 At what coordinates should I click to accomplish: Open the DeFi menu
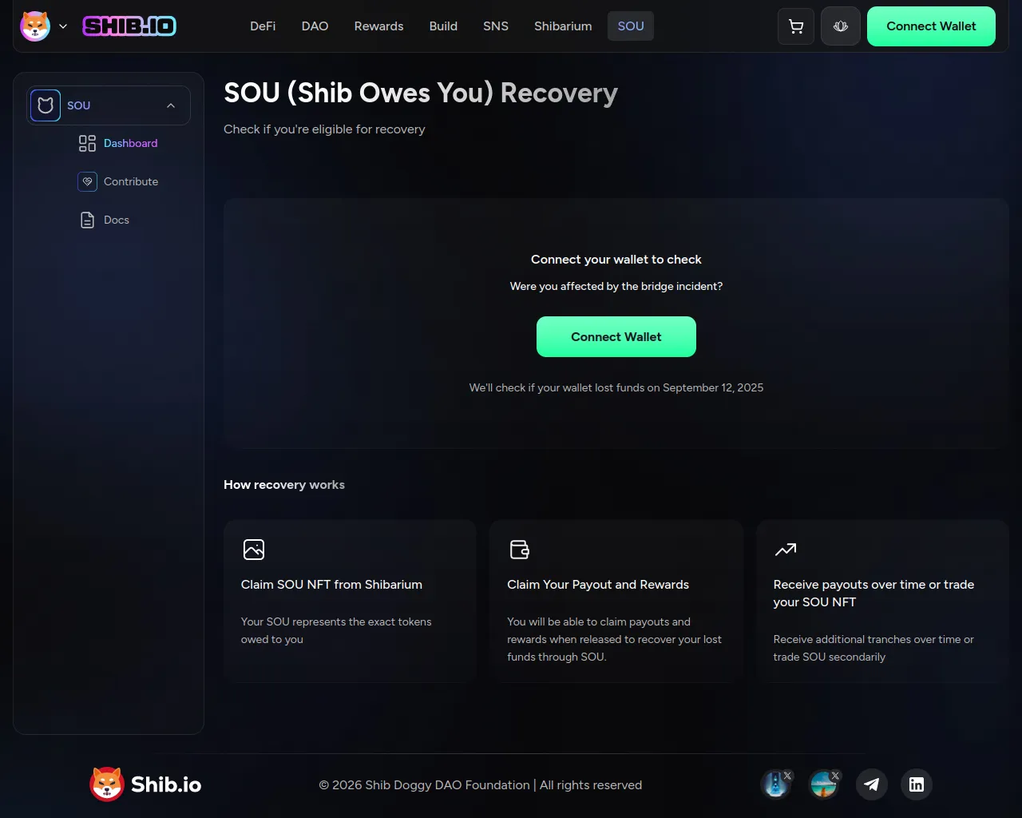coord(263,26)
